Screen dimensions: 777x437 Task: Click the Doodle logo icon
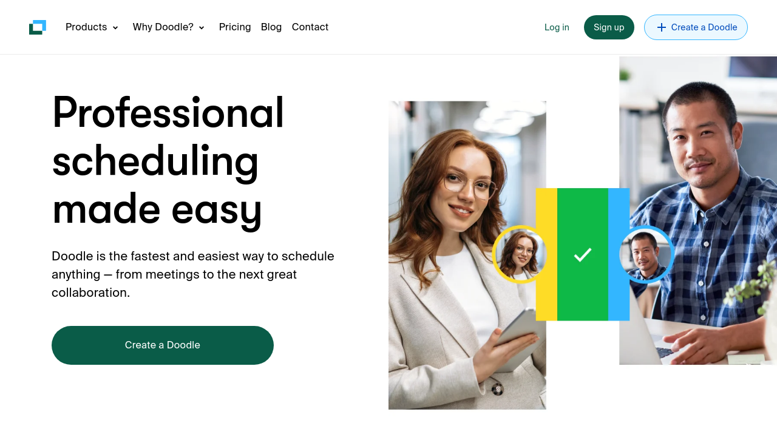pos(38,27)
